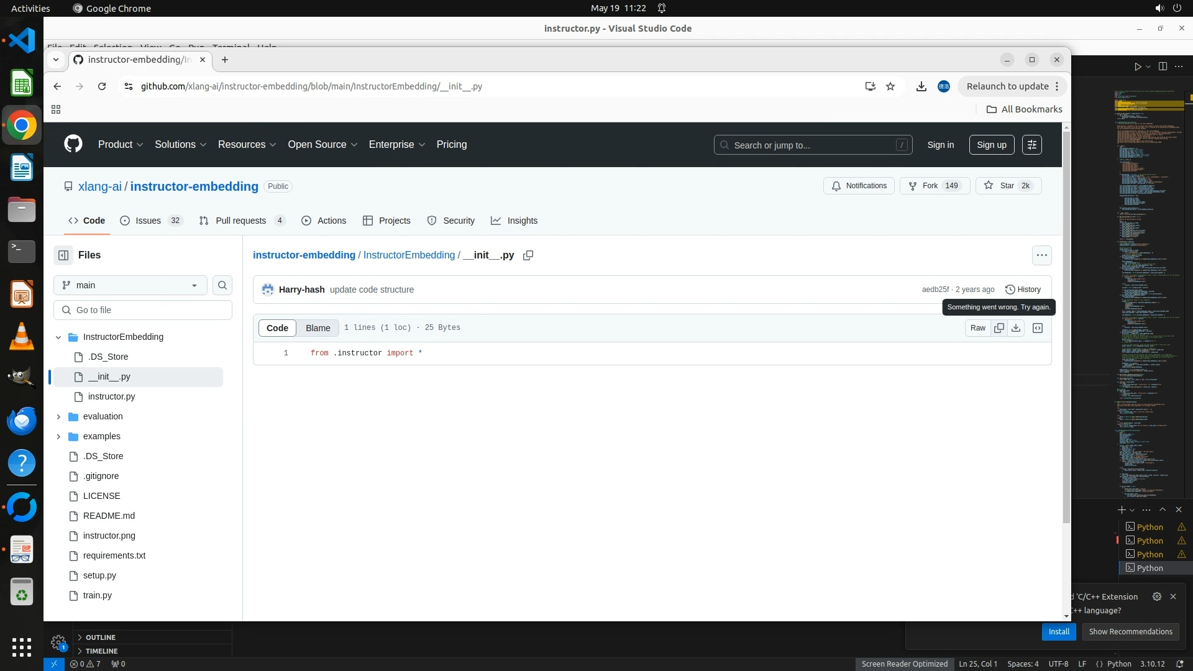Screen dimensions: 1193x671
Task: Open the Issues tab
Action: coord(148,221)
